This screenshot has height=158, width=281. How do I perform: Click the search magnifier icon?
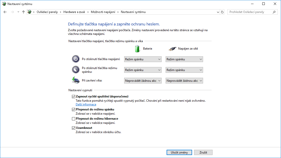274,12
